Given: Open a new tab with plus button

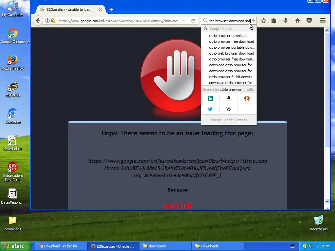Looking at the screenshot, I should 111,9.
